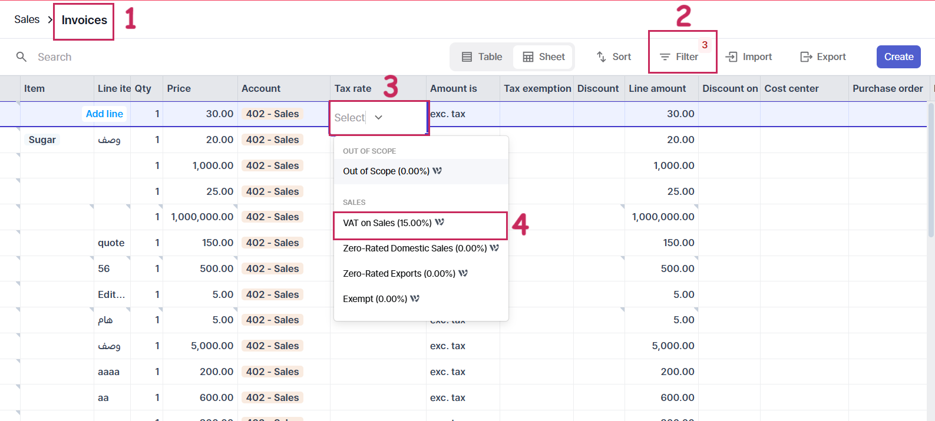The width and height of the screenshot is (935, 421).
Task: Choose VAT on Sales (15.00%) option
Action: pos(421,223)
